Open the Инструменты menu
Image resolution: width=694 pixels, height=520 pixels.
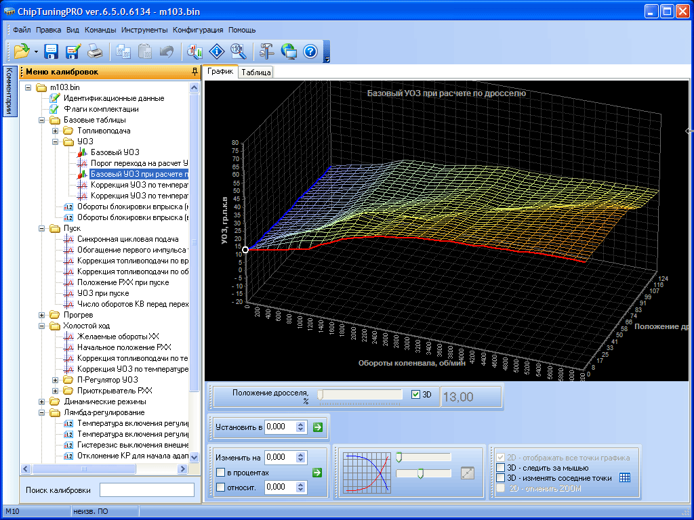tap(144, 30)
